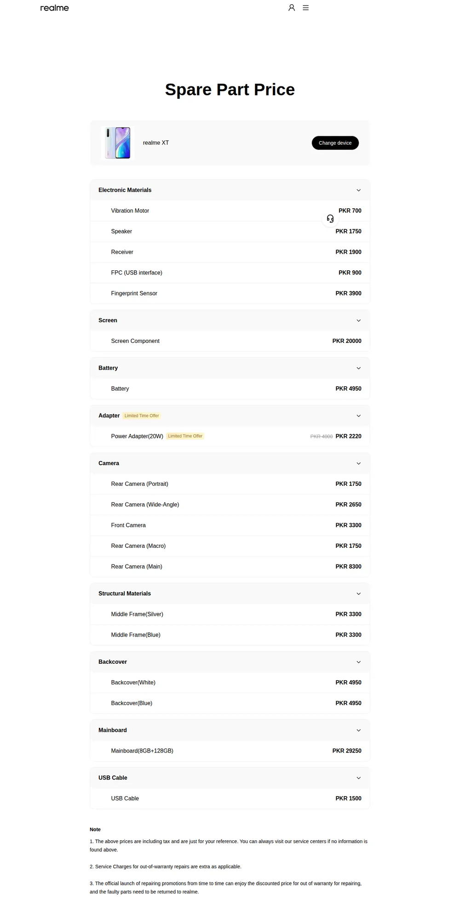
Task: Select the Screen Component price row
Action: (x=230, y=341)
